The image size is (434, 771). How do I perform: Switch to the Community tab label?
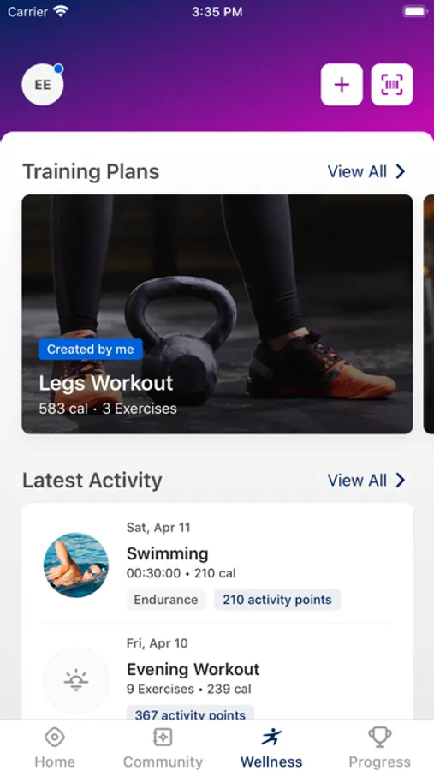(163, 762)
